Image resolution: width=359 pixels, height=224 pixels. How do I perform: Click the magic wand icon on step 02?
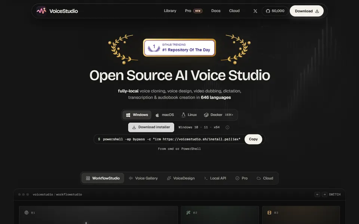click(x=188, y=212)
